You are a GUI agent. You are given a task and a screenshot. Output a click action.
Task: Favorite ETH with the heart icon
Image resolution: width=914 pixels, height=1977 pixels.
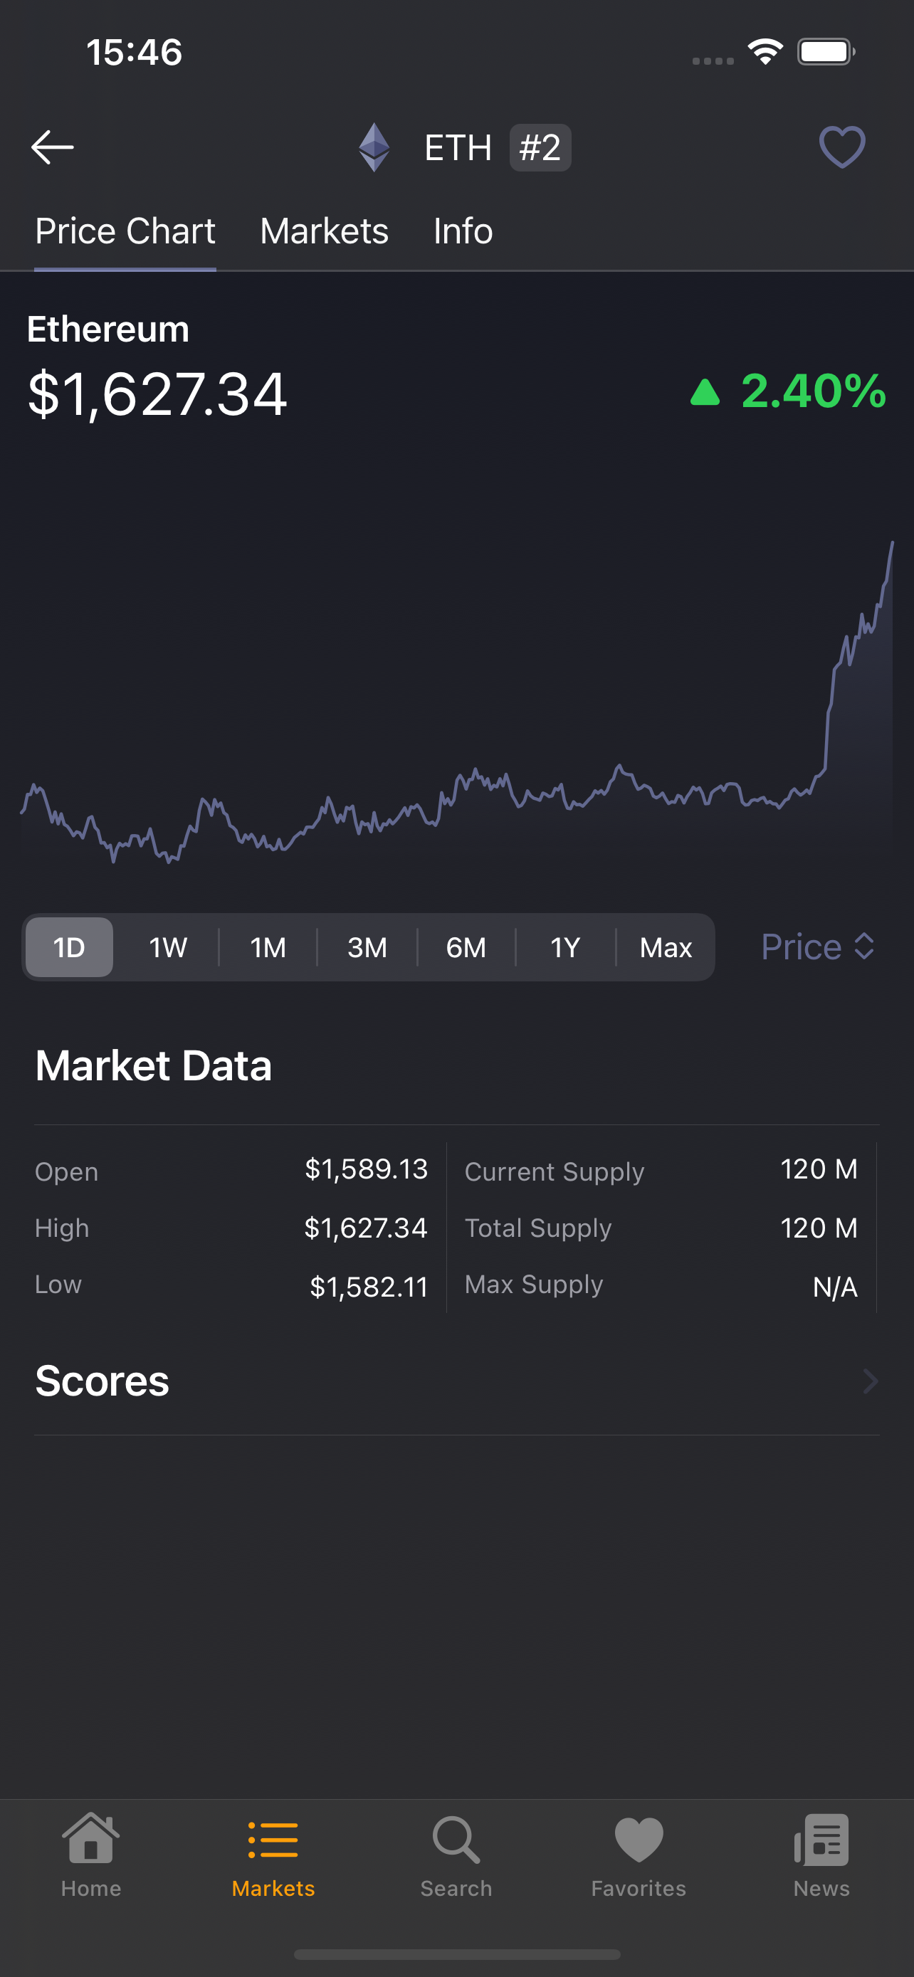click(x=842, y=147)
